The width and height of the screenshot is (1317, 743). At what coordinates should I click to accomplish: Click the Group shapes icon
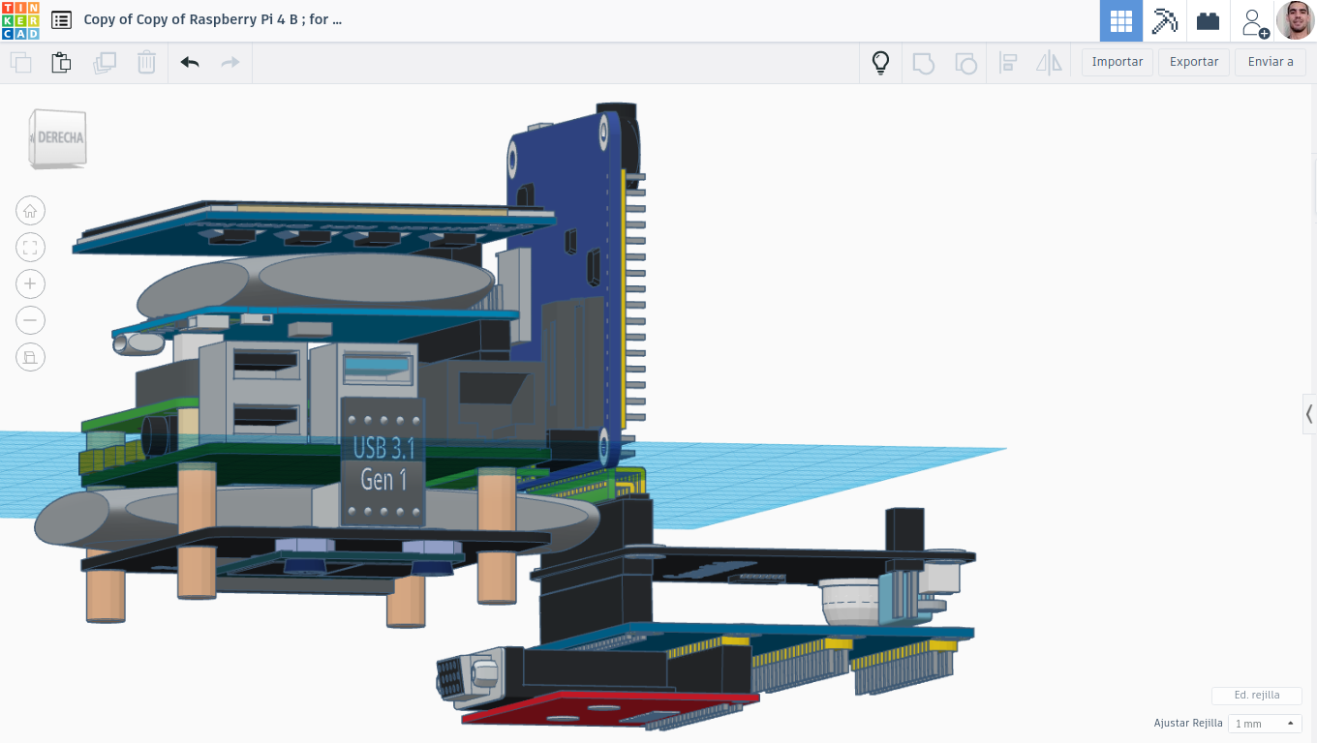924,63
